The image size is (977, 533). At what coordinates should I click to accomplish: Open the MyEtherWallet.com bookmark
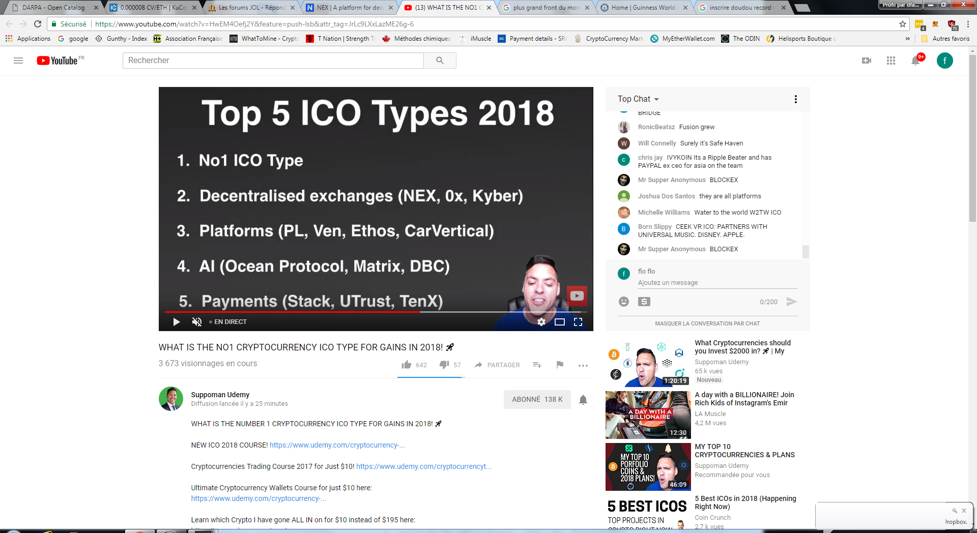pyautogui.click(x=683, y=39)
